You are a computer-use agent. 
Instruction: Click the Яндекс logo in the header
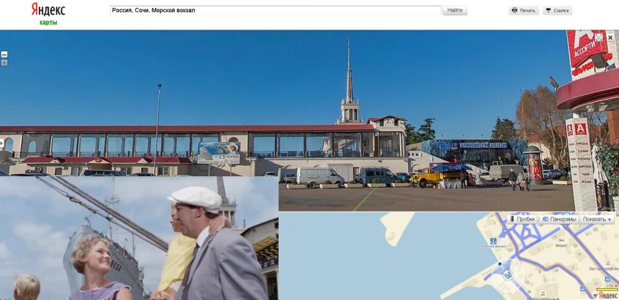[48, 9]
